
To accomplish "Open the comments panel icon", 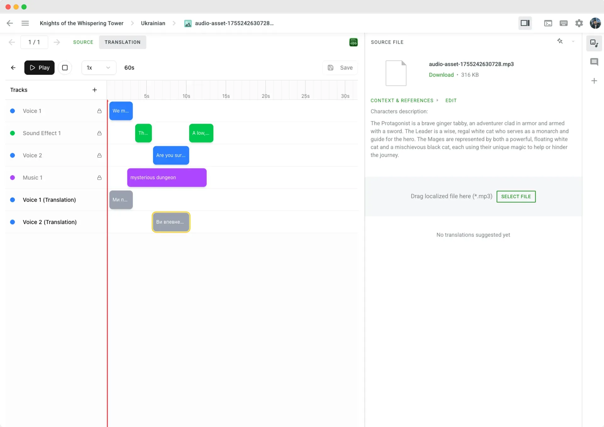I will coord(594,62).
